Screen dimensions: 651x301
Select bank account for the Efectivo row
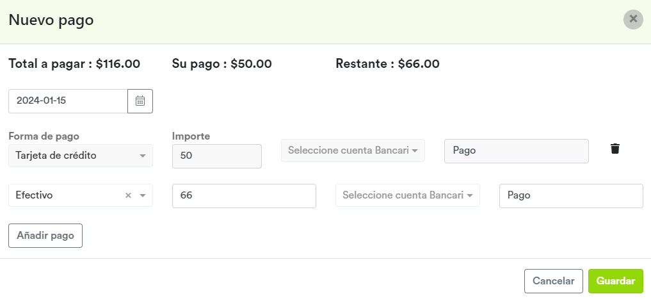(x=408, y=195)
